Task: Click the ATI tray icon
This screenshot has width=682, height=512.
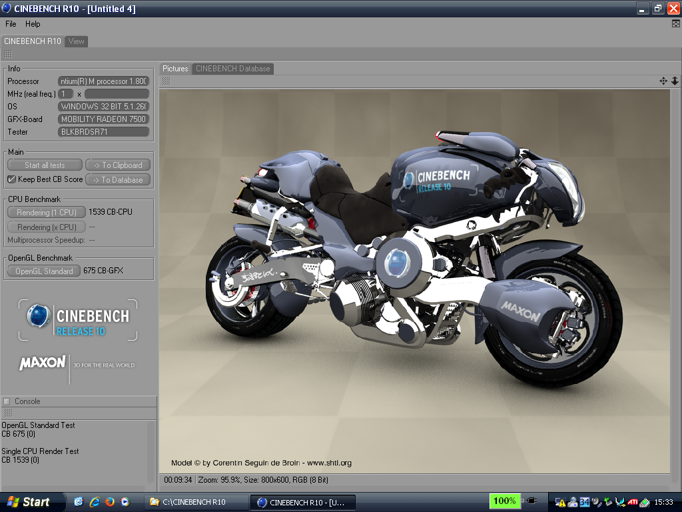Action: coord(633,502)
